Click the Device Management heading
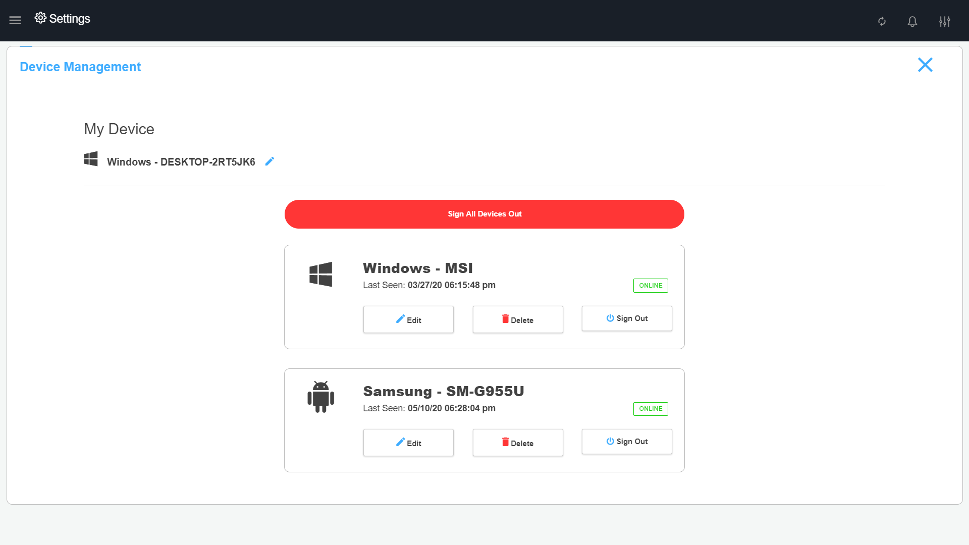Screen dimensions: 969x545 click(x=80, y=67)
